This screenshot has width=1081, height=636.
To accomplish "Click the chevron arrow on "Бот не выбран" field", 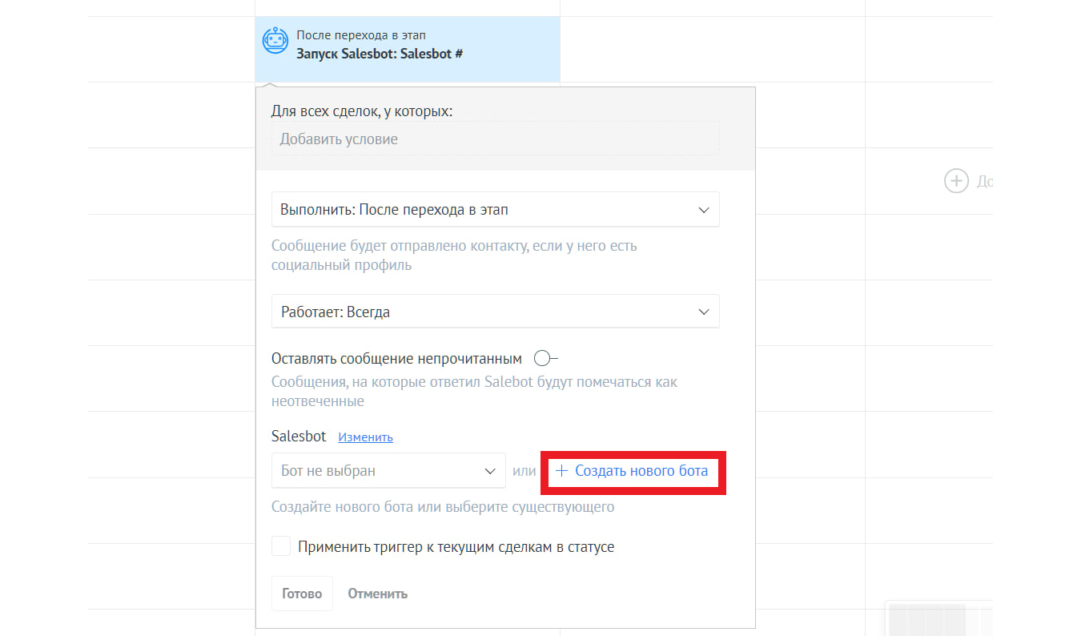I will [x=490, y=471].
